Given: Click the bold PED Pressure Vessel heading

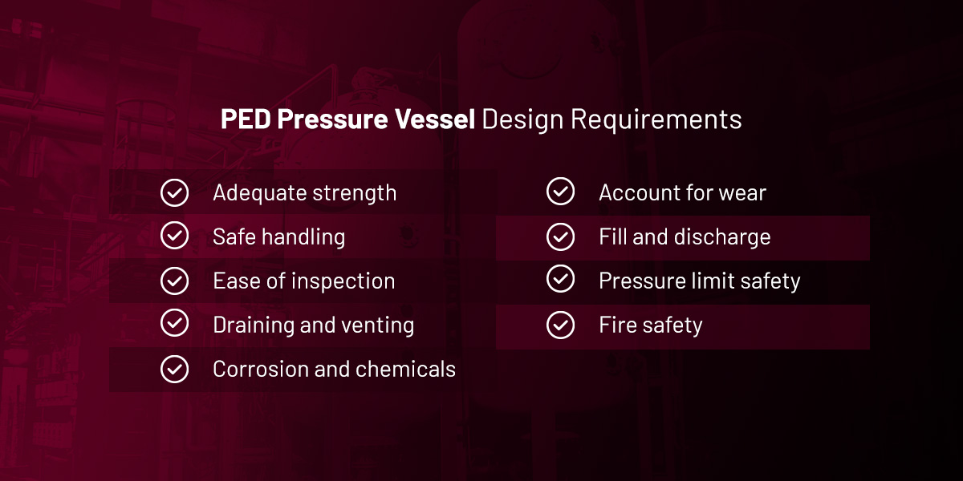Looking at the screenshot, I should 348,119.
